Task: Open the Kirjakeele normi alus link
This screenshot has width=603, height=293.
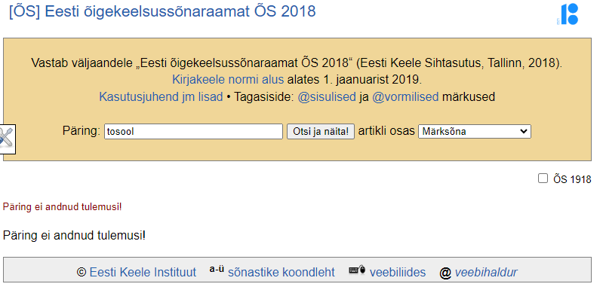Action: pyautogui.click(x=228, y=80)
